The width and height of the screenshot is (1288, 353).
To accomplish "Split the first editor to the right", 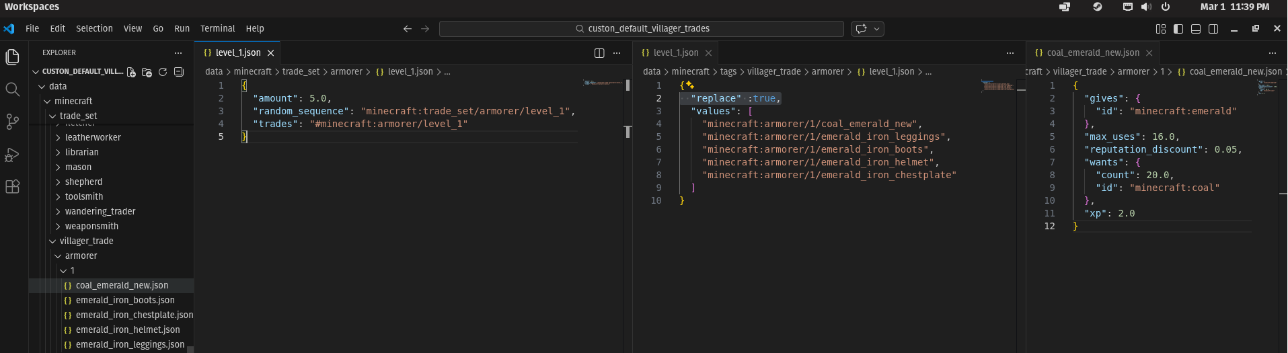I will point(599,53).
